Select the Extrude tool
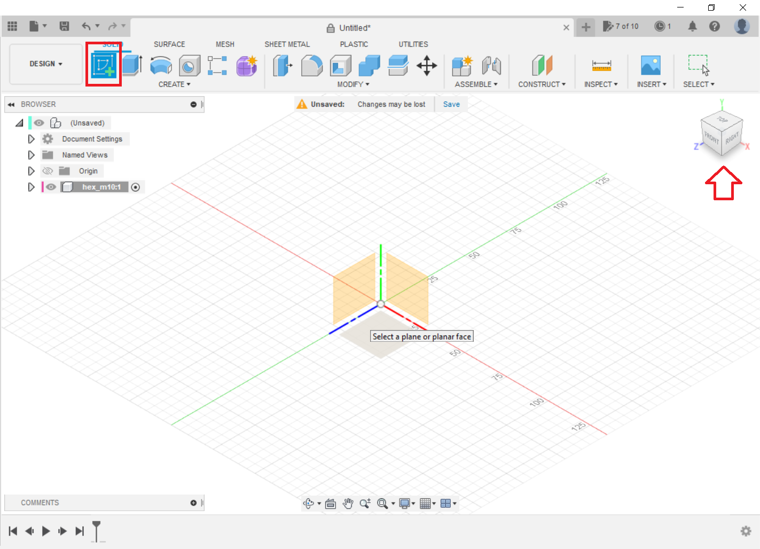760x549 pixels. (132, 66)
